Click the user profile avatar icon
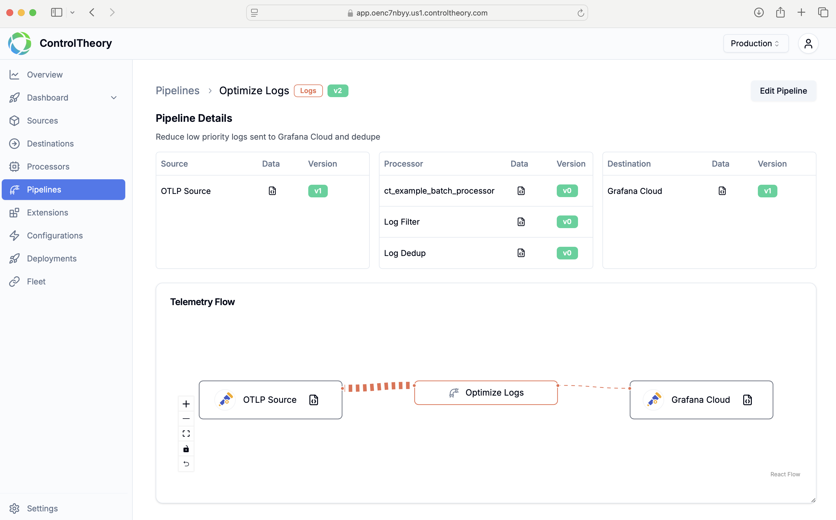Image resolution: width=836 pixels, height=520 pixels. (x=808, y=43)
